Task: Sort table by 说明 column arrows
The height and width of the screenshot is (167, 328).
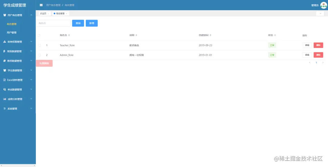Action: pyautogui.click(x=136, y=35)
